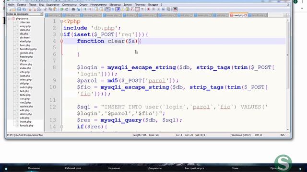307x172 pixels.
Task: Open funcdb.php in the workspace tree
Action: (26, 126)
